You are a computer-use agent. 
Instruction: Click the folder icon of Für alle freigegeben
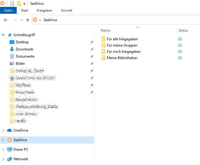point(103,39)
